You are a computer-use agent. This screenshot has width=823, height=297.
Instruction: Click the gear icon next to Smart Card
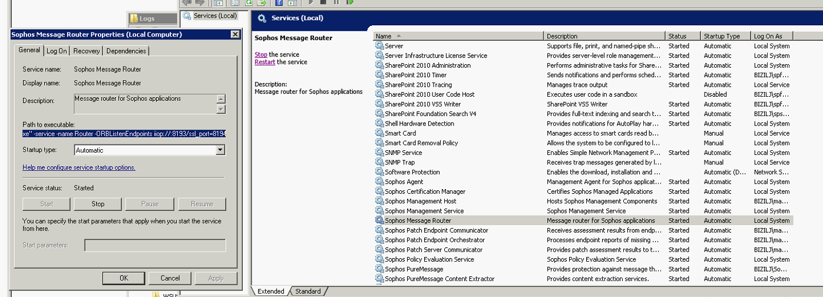click(379, 133)
